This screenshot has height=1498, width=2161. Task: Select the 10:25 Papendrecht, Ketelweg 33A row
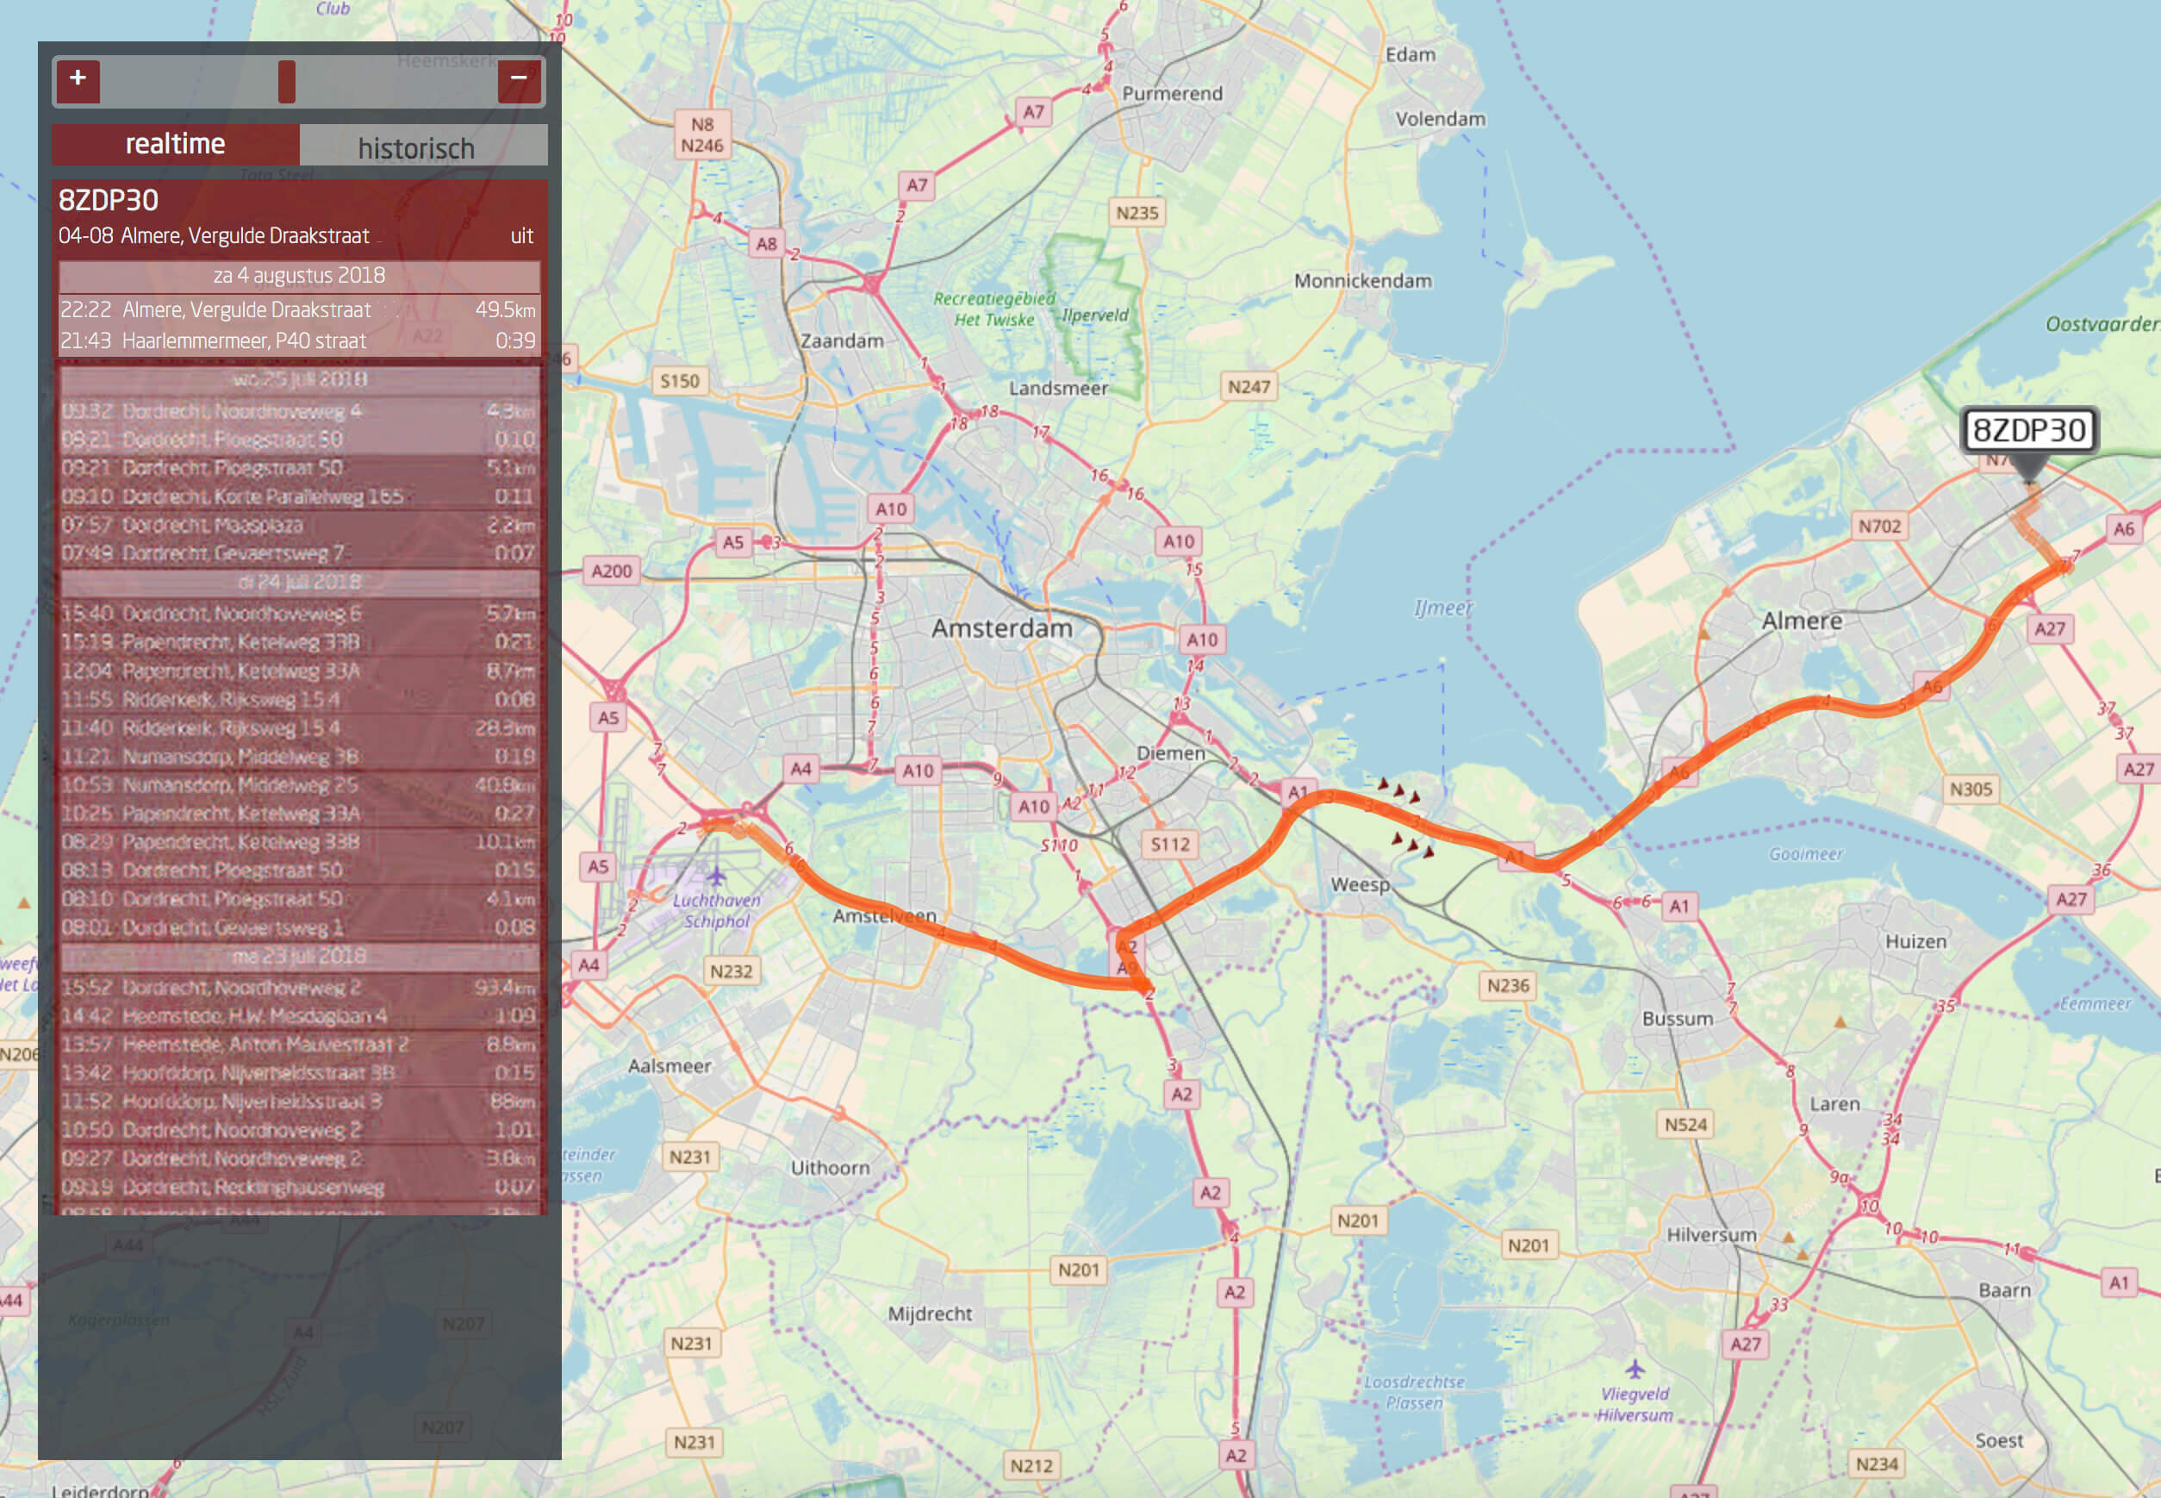pos(299,813)
